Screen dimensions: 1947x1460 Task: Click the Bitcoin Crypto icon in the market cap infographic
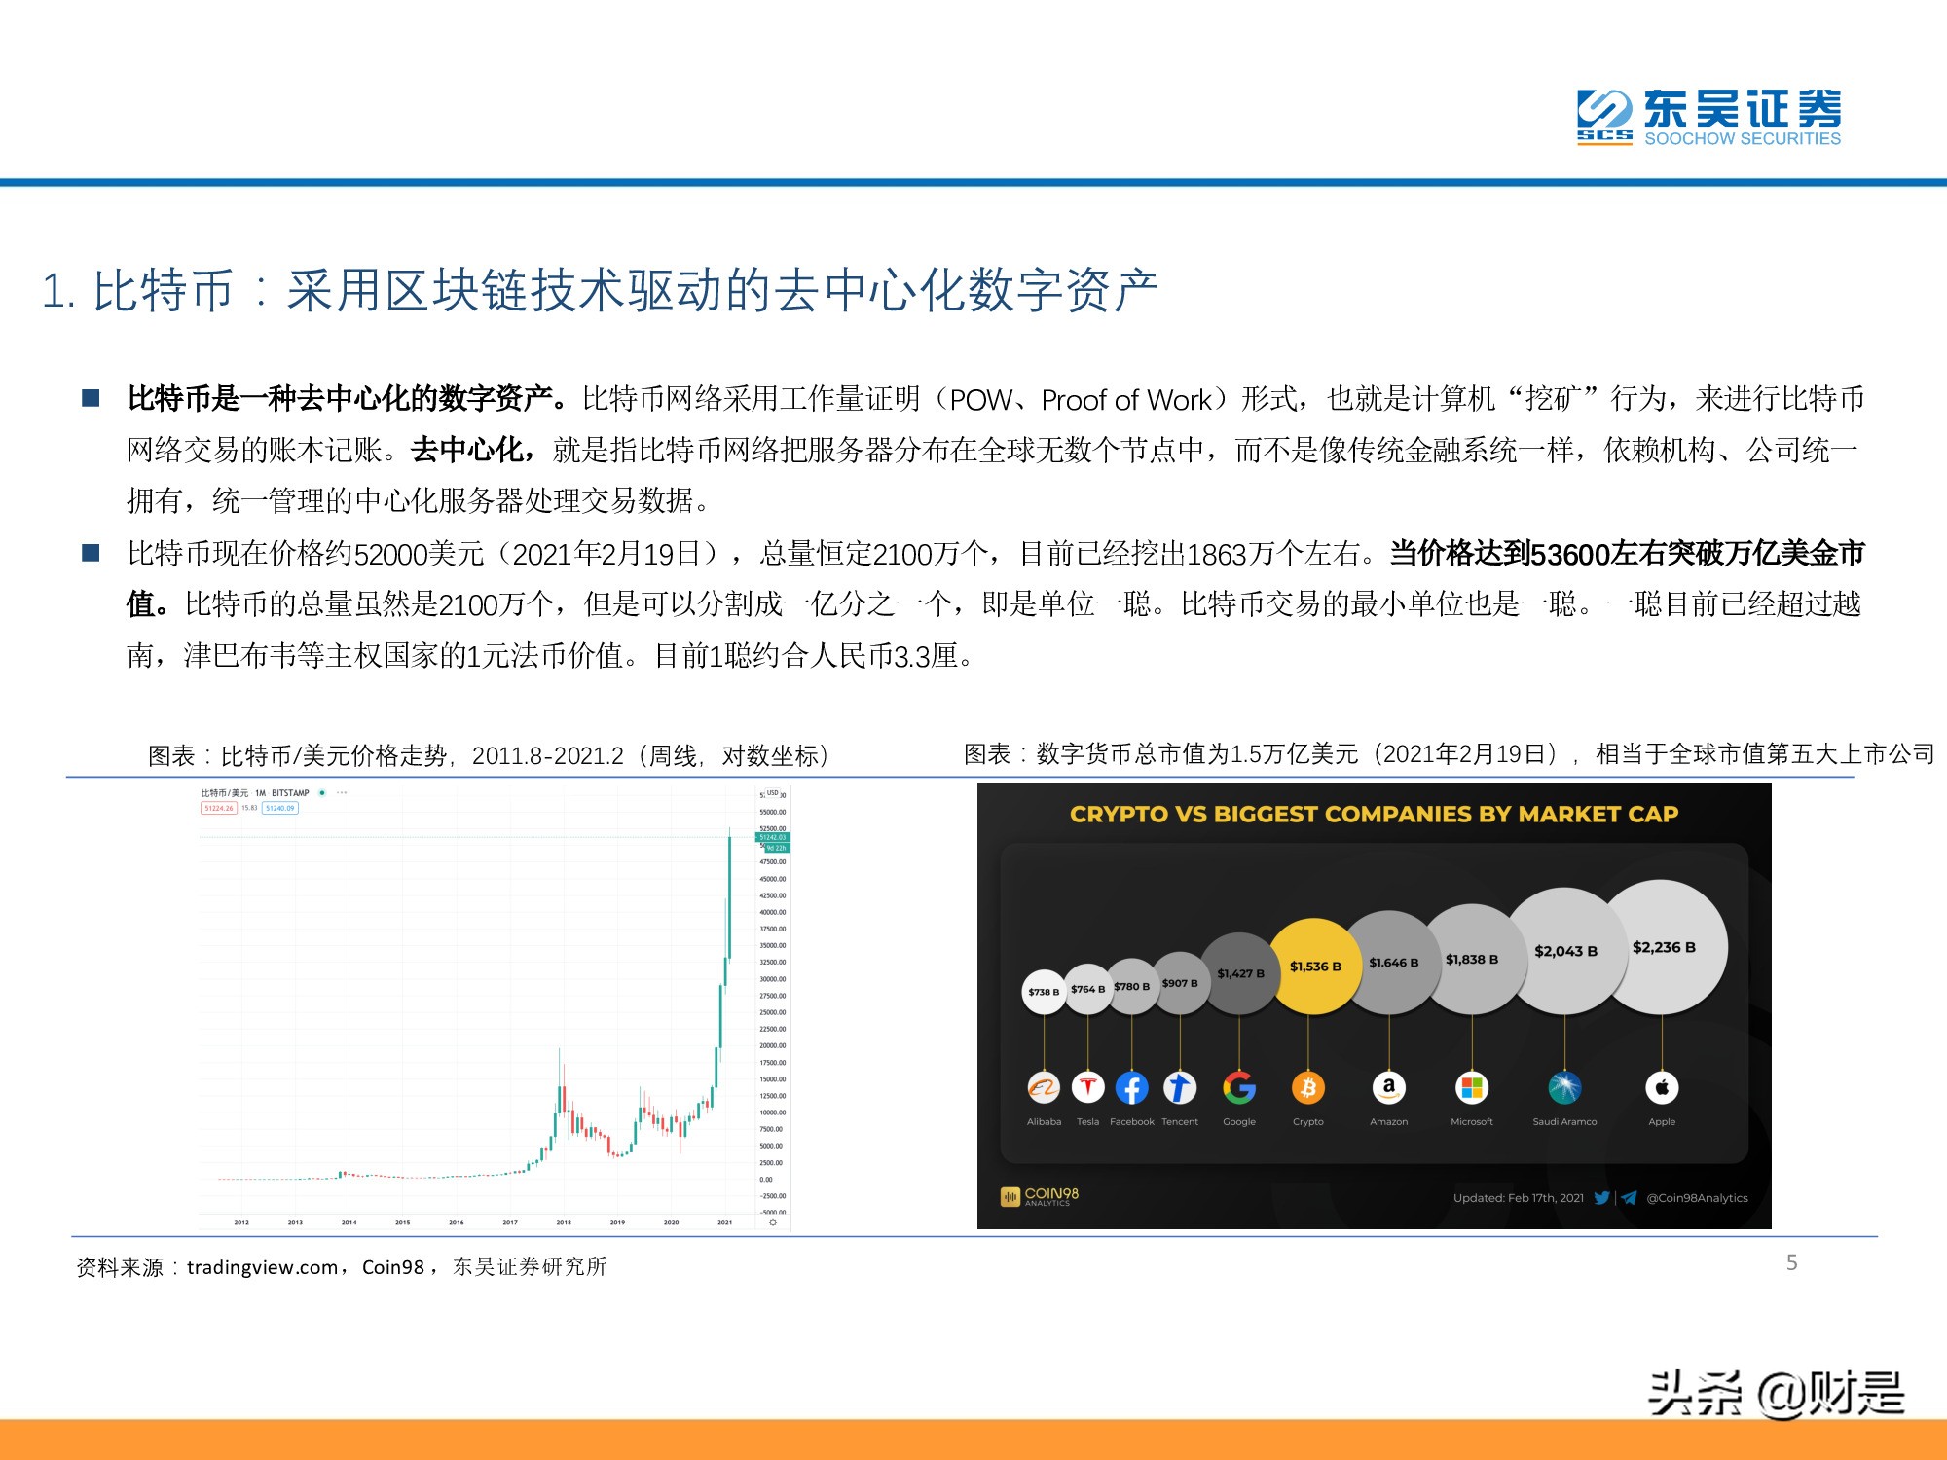(x=1311, y=1088)
